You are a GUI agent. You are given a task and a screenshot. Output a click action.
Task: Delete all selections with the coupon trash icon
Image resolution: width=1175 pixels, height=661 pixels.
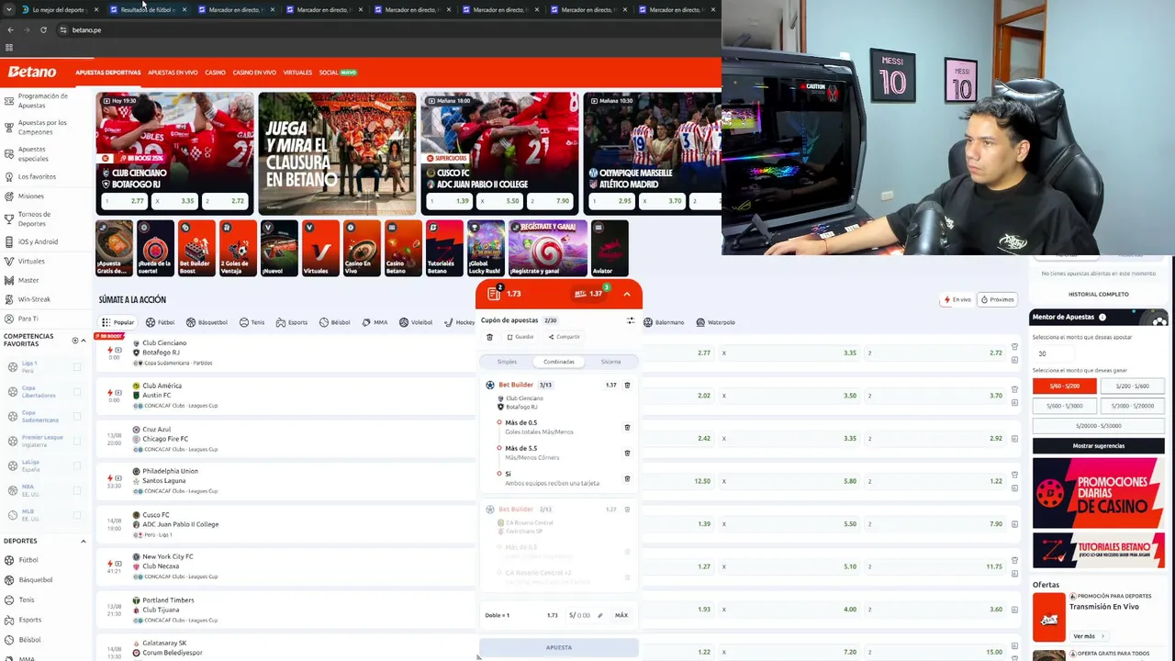[489, 337]
